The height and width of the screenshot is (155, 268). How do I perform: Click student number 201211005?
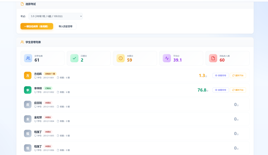(48, 136)
